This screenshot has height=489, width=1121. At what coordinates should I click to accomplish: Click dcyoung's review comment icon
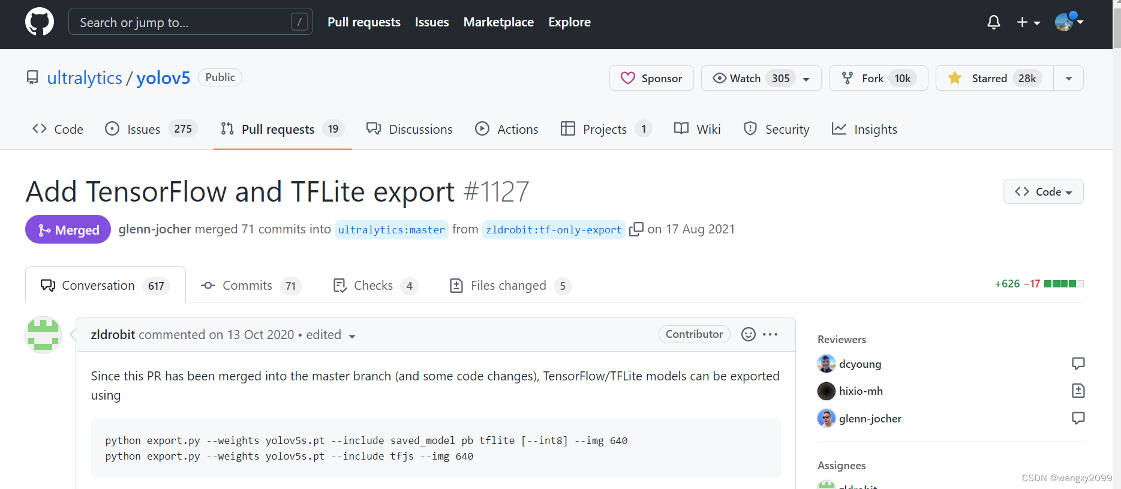pyautogui.click(x=1078, y=364)
